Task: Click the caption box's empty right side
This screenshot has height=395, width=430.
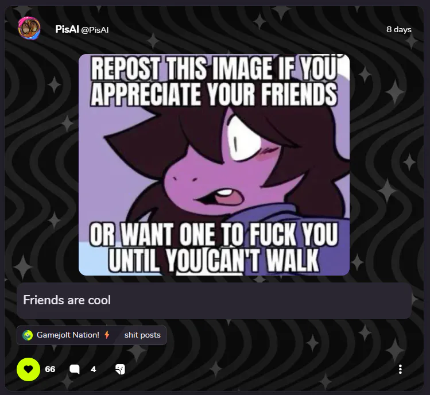Action: (301, 301)
